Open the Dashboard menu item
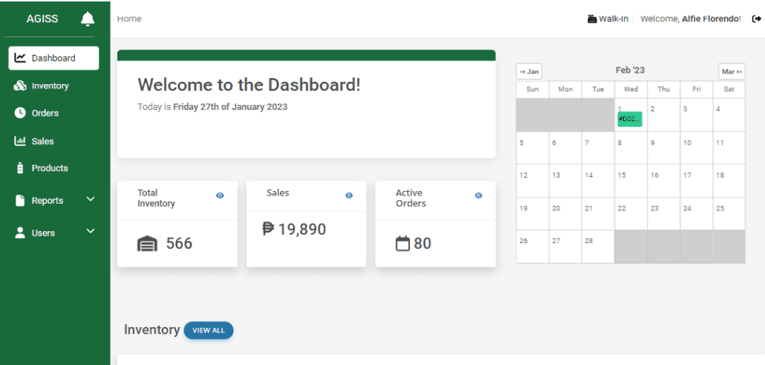Image resolution: width=765 pixels, height=365 pixels. coord(53,58)
